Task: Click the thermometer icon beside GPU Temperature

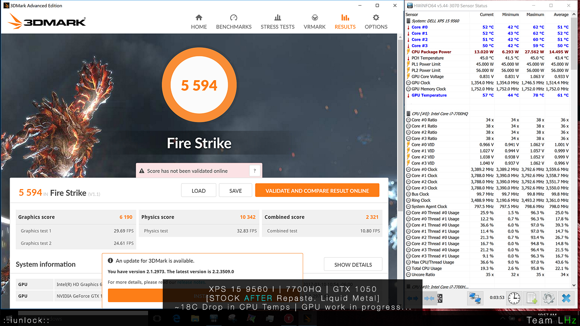Action: click(x=408, y=95)
